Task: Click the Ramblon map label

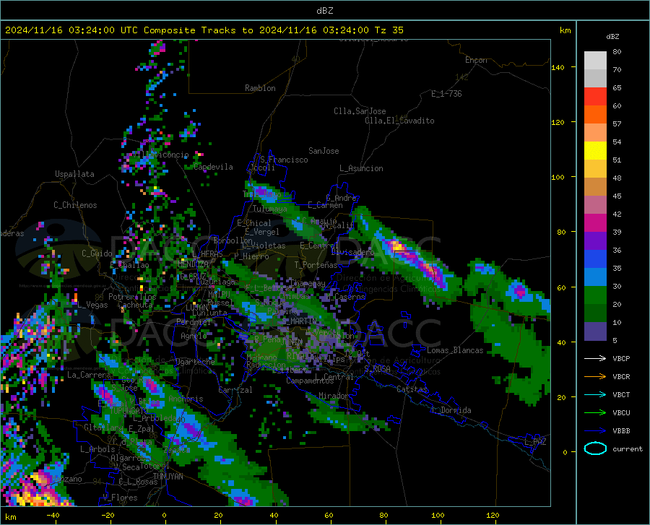Action: [x=260, y=88]
